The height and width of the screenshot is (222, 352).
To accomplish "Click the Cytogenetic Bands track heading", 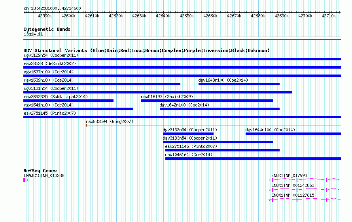I will point(47,29).
